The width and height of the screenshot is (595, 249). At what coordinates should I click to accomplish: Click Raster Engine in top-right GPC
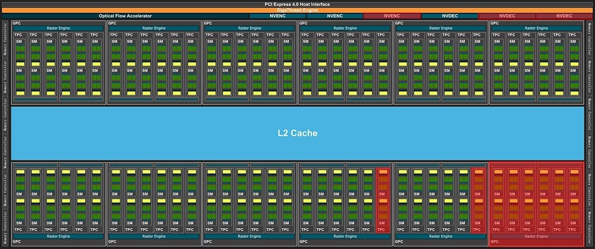536,28
